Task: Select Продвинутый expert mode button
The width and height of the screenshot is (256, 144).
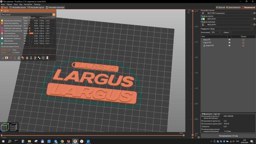Action: [x=248, y=7]
